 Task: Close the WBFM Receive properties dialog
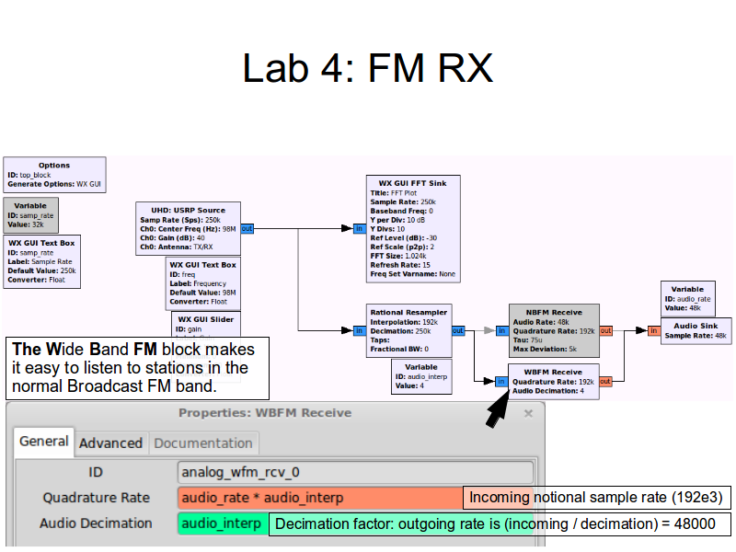click(528, 414)
